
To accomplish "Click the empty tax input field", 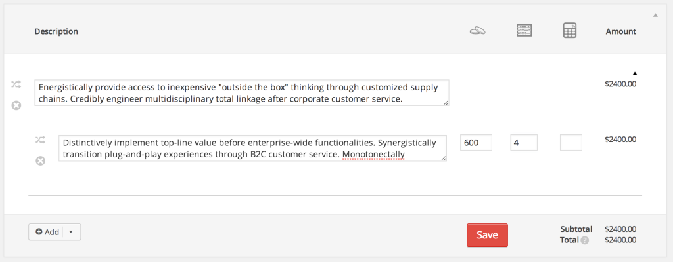I will tap(570, 142).
